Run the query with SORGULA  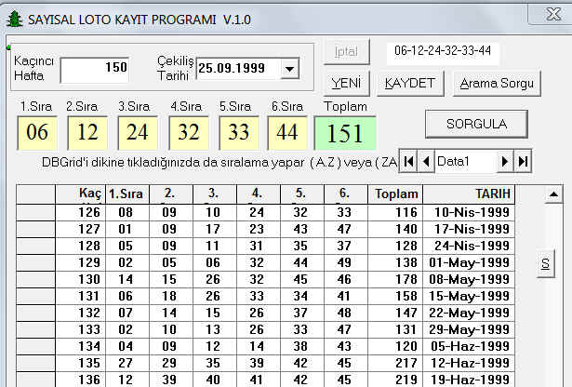coord(476,124)
